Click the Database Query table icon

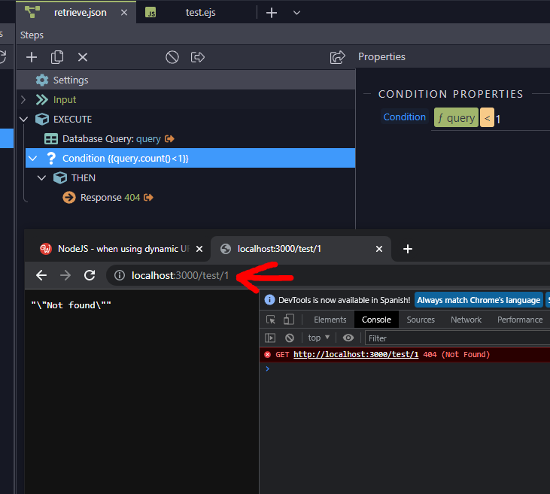51,139
